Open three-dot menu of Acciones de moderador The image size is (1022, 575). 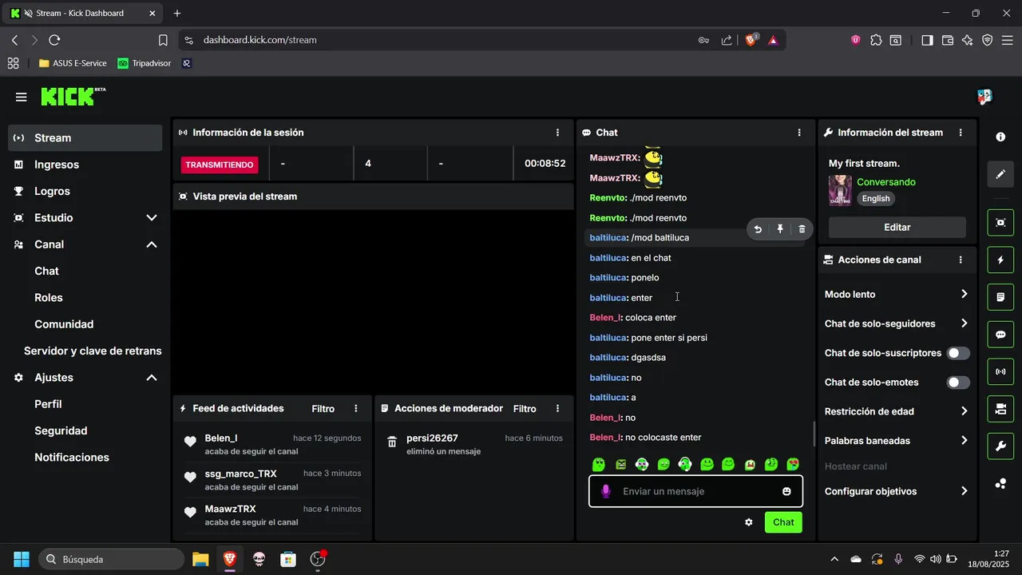click(557, 409)
